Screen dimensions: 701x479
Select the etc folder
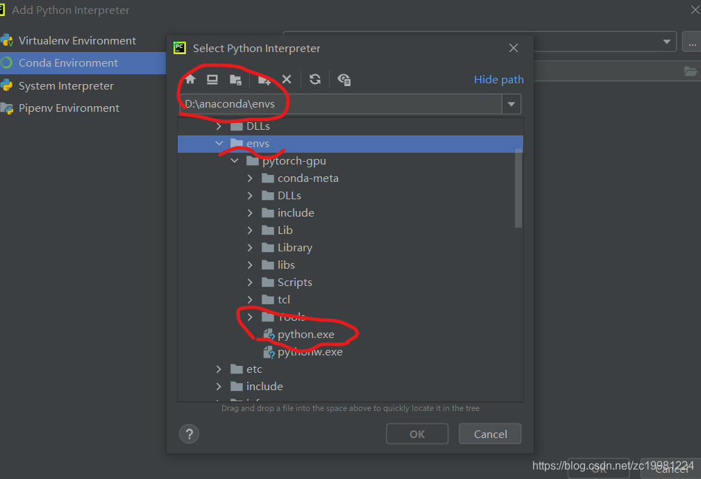click(254, 369)
